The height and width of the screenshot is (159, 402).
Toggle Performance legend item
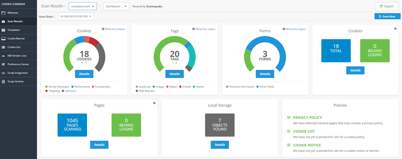81,87
